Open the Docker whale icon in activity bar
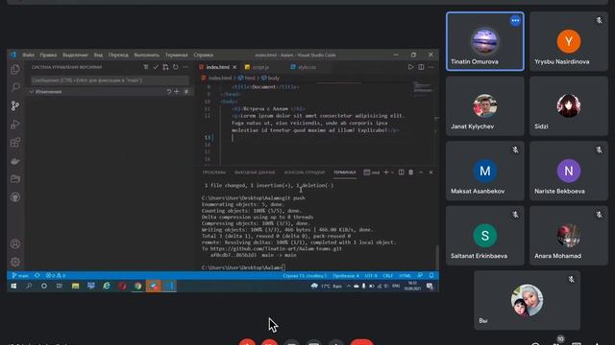The height and width of the screenshot is (345, 615). [x=15, y=161]
